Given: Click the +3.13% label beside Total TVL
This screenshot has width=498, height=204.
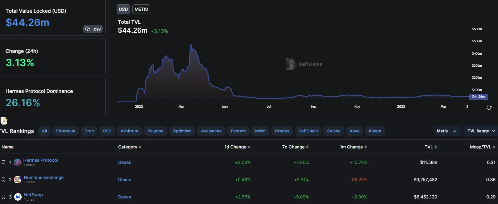Looking at the screenshot, I should pos(159,31).
